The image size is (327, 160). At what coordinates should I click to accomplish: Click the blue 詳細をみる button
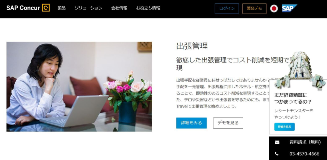point(191,123)
